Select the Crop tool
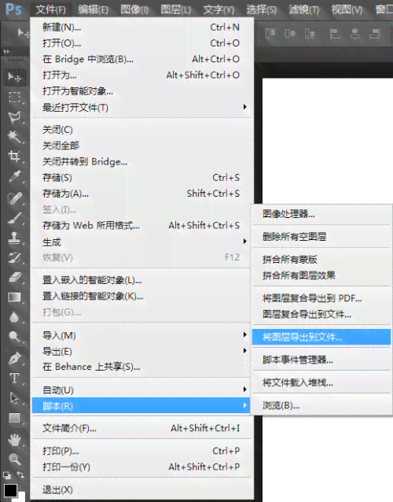 [x=14, y=157]
